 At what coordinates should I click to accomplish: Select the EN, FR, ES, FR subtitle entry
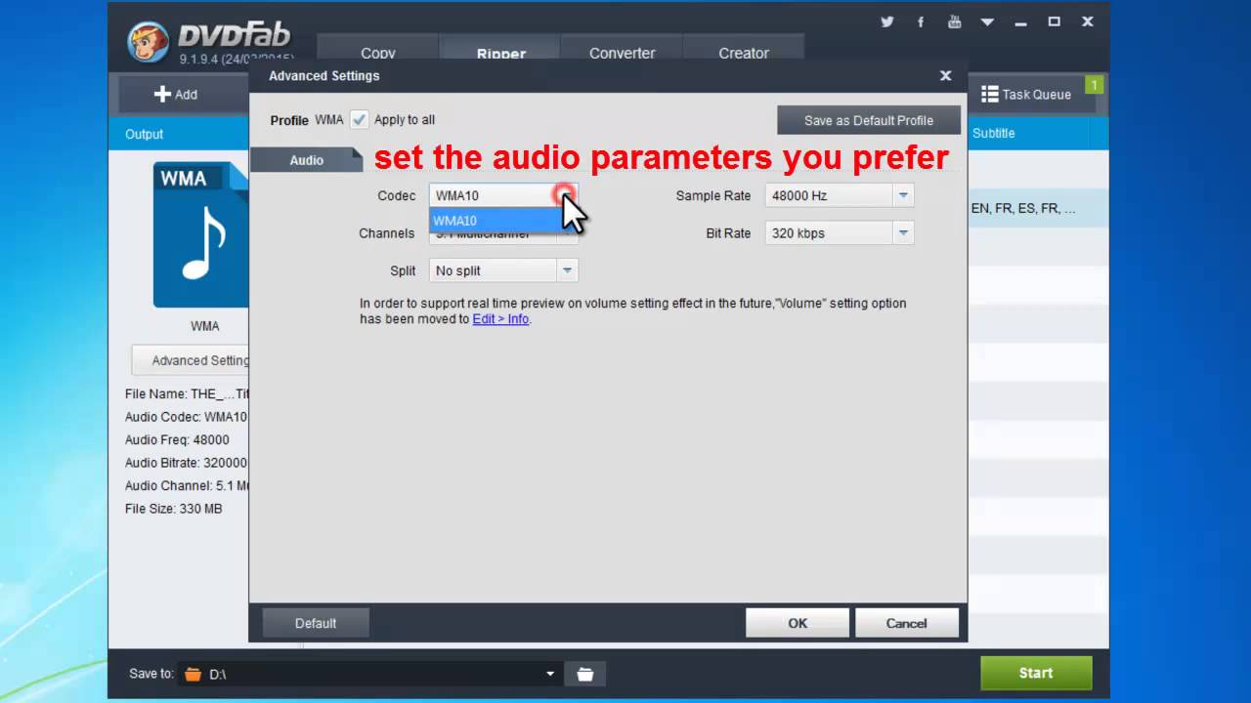(x=1023, y=208)
